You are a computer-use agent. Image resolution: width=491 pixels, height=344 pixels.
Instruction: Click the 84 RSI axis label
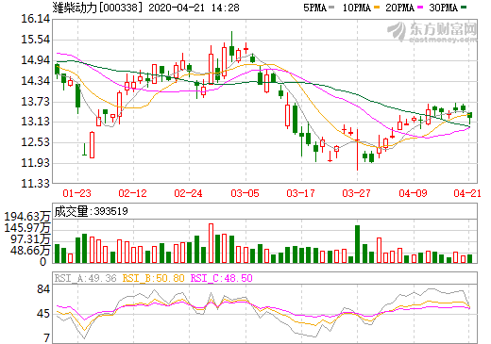tap(43, 289)
